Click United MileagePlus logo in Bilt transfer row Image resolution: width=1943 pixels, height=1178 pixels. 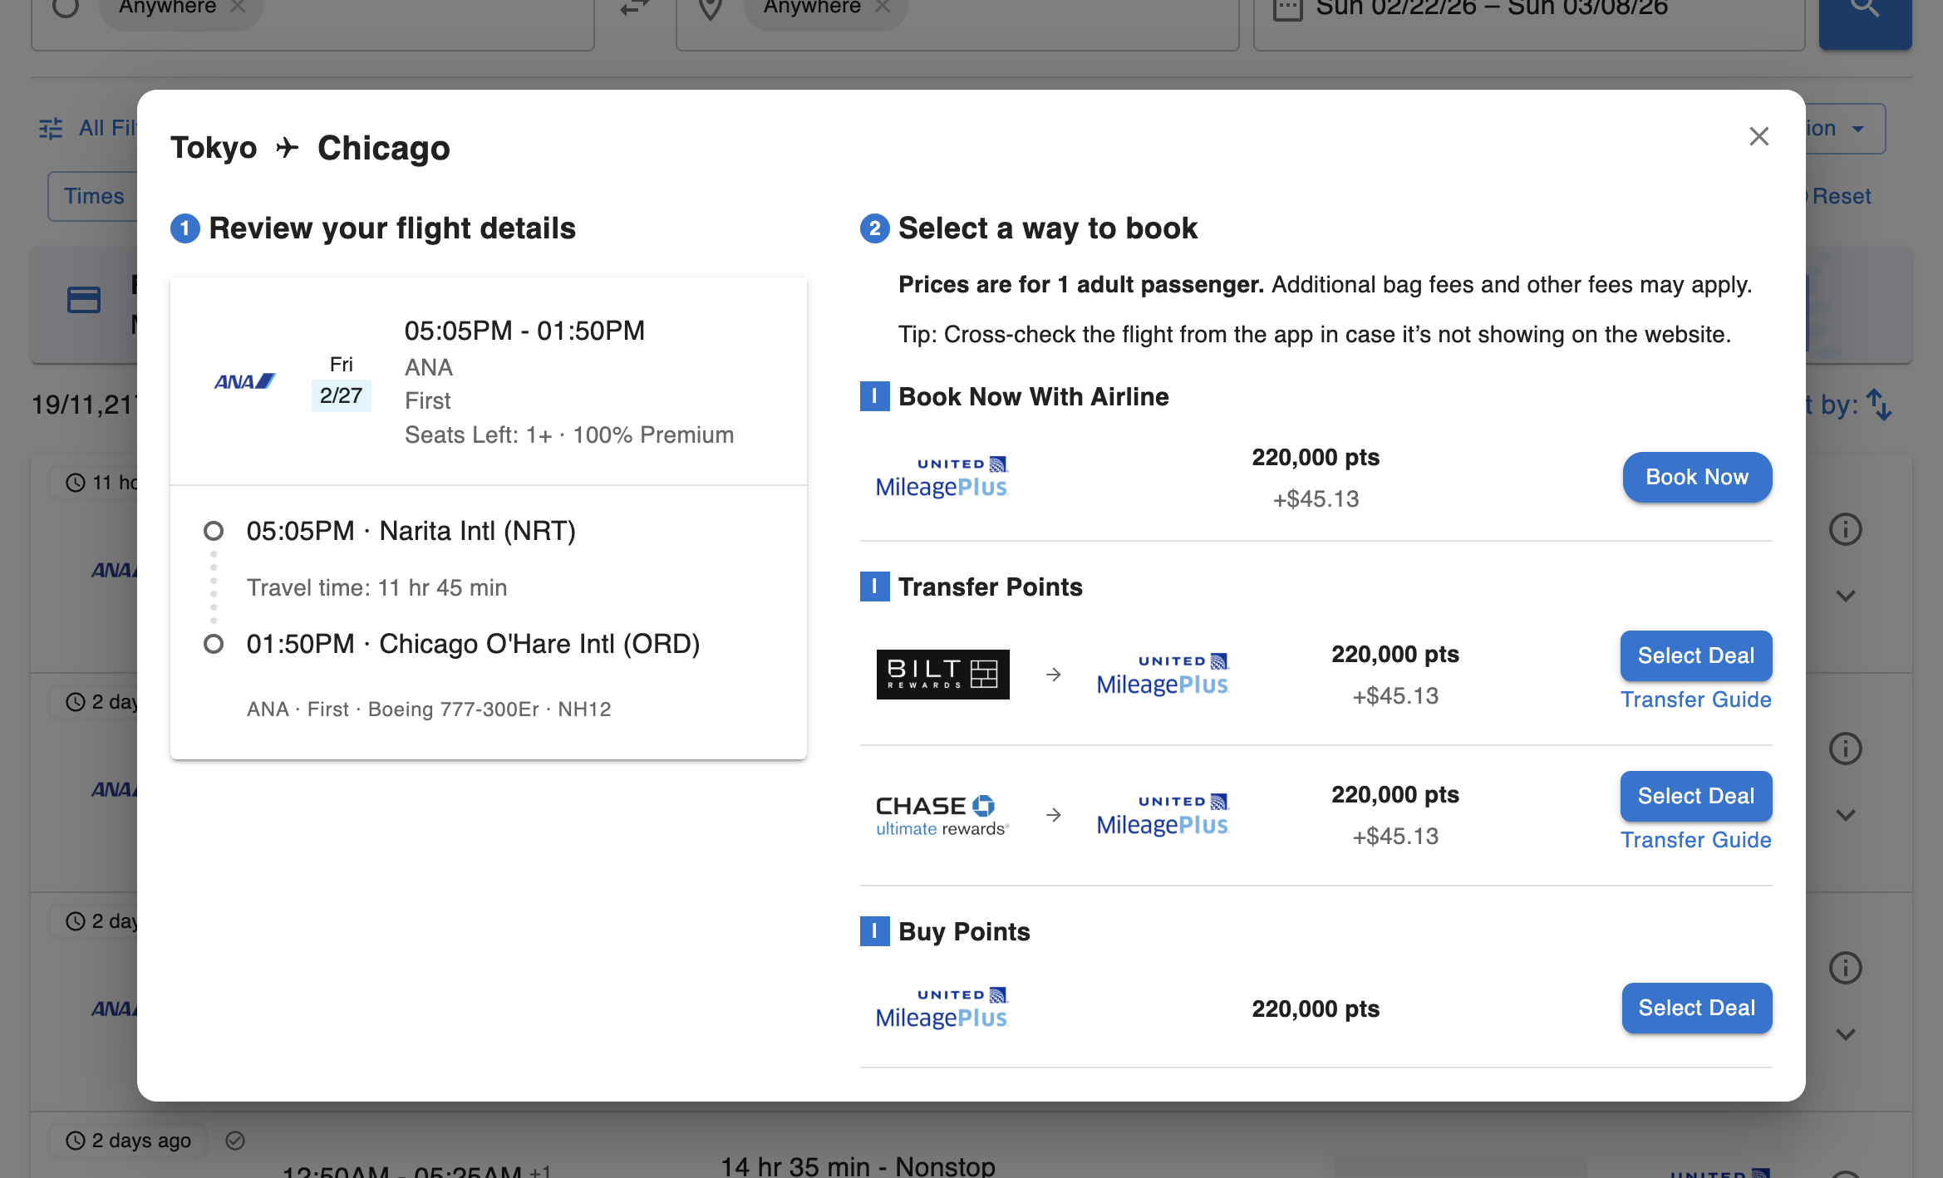point(1163,675)
